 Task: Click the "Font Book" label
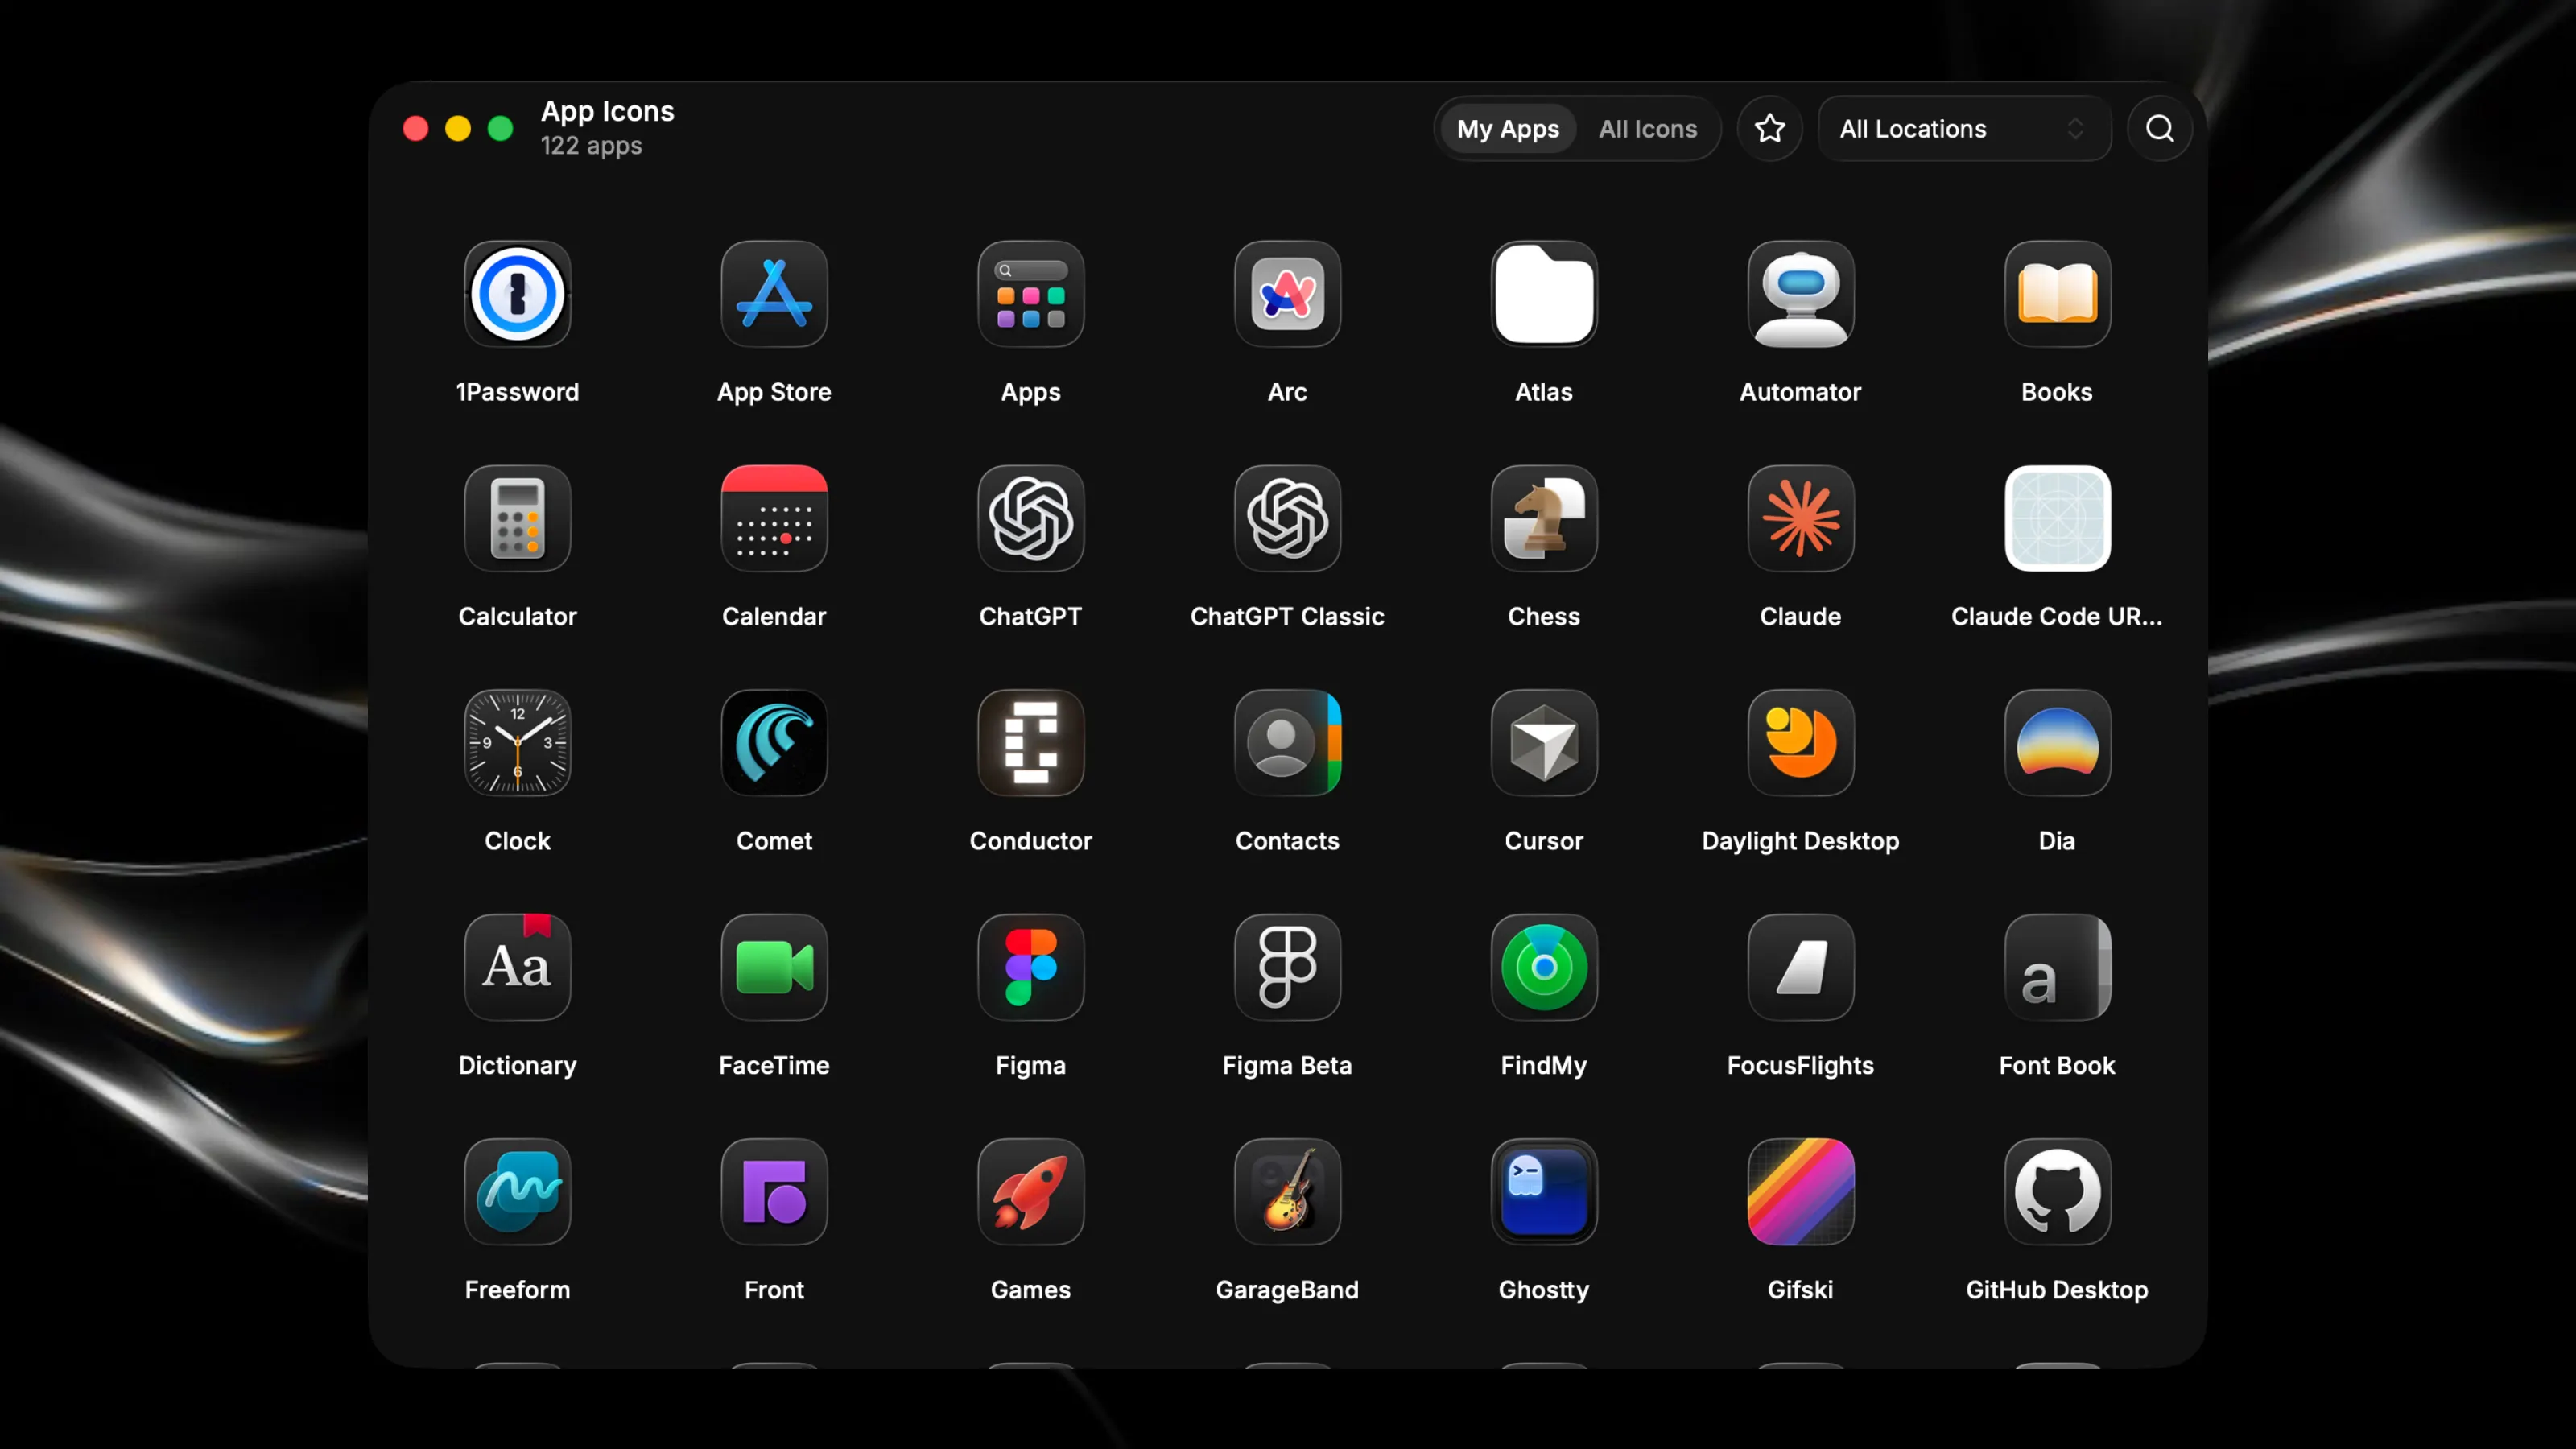pyautogui.click(x=2057, y=1065)
